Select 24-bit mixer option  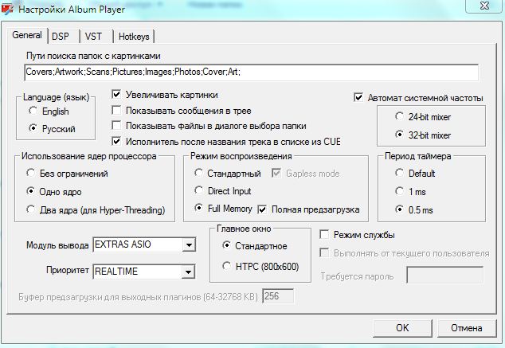click(399, 116)
